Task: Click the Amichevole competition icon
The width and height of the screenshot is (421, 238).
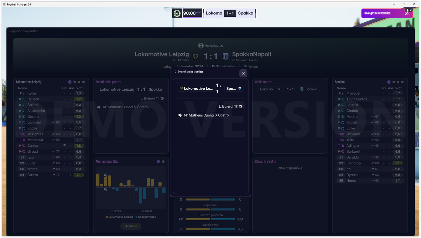Action: (201, 46)
